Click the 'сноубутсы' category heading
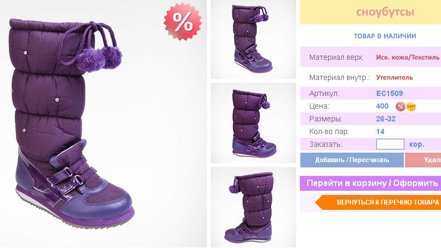The width and height of the screenshot is (441, 248). 385,12
